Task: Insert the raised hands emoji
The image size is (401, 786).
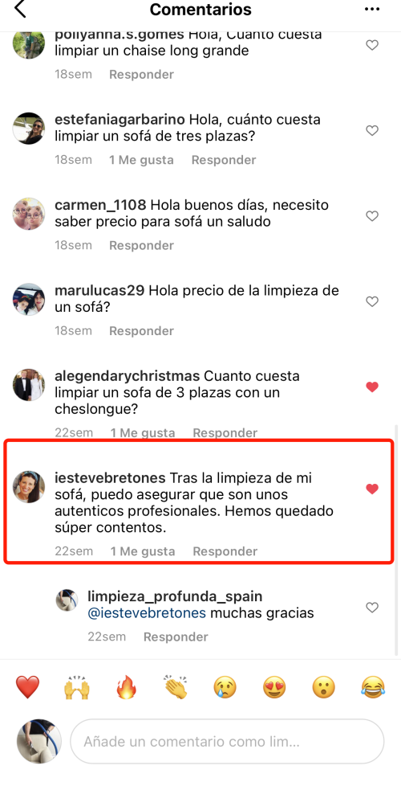Action: point(77,687)
